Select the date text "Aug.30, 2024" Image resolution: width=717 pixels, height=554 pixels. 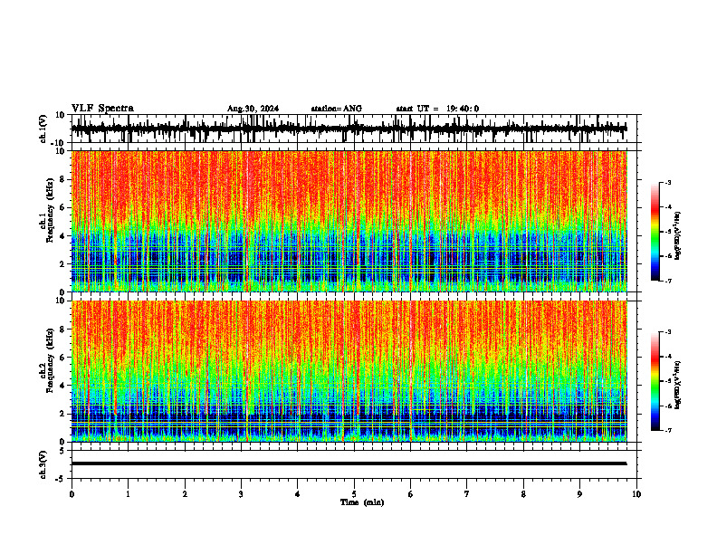(x=253, y=109)
